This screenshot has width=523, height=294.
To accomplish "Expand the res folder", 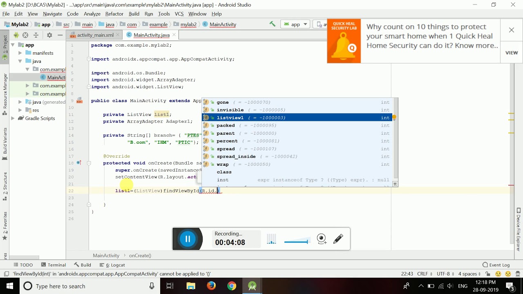I will (20, 110).
